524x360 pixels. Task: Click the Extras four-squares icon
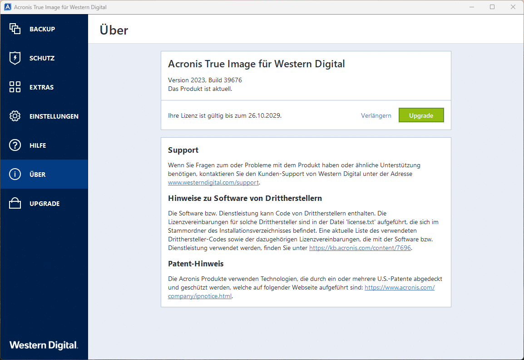pos(15,87)
